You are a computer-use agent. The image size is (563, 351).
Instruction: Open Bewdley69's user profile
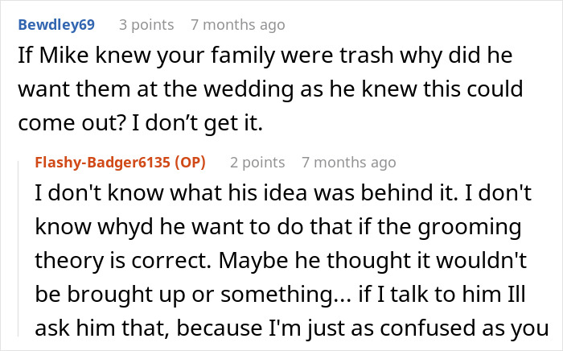click(56, 25)
